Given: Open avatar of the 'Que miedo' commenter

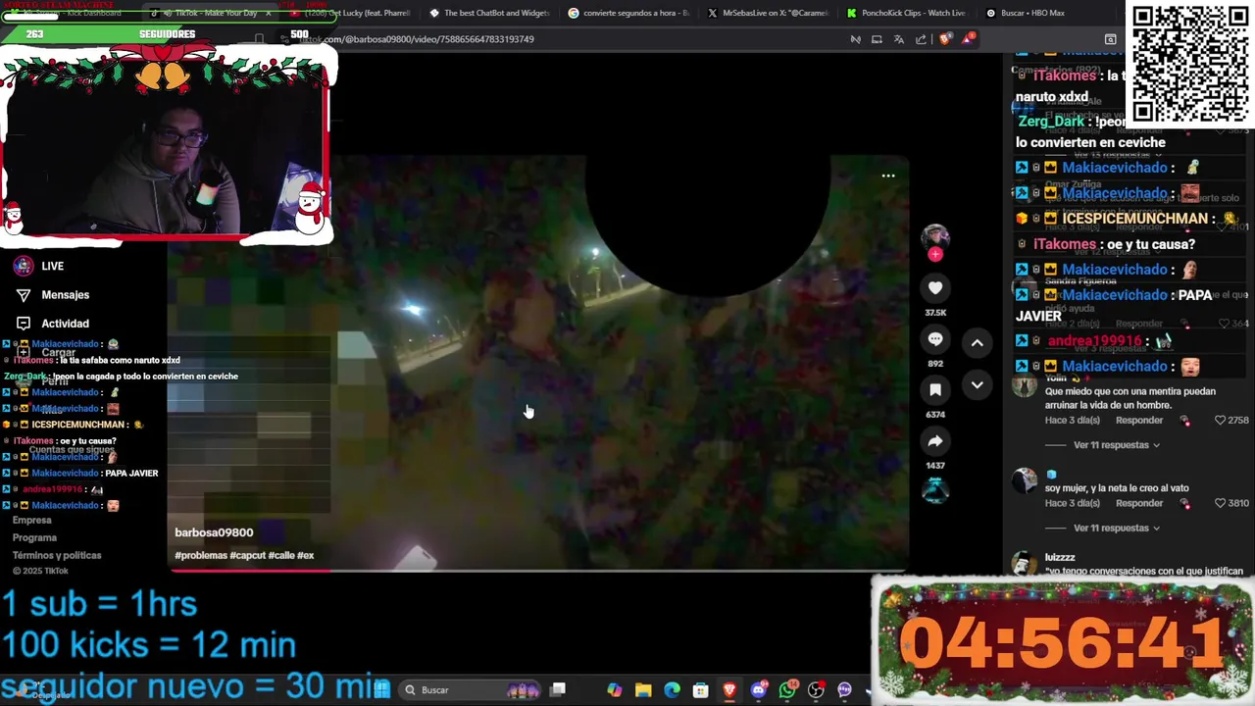Looking at the screenshot, I should [1025, 385].
